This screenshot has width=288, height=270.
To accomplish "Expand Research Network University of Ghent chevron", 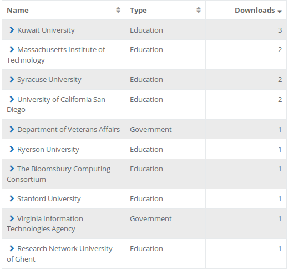I will pyautogui.click(x=12, y=248).
